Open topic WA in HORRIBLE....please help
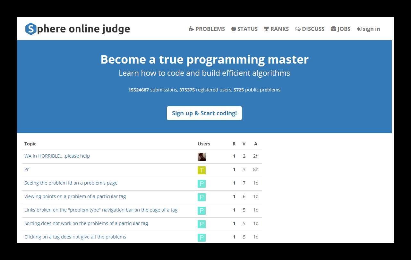 (x=57, y=156)
